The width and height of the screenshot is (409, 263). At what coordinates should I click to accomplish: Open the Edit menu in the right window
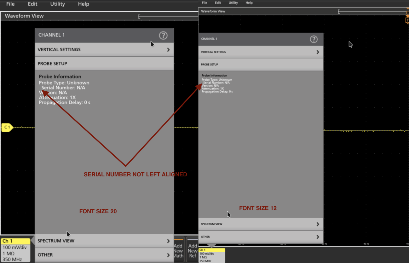pyautogui.click(x=218, y=3)
